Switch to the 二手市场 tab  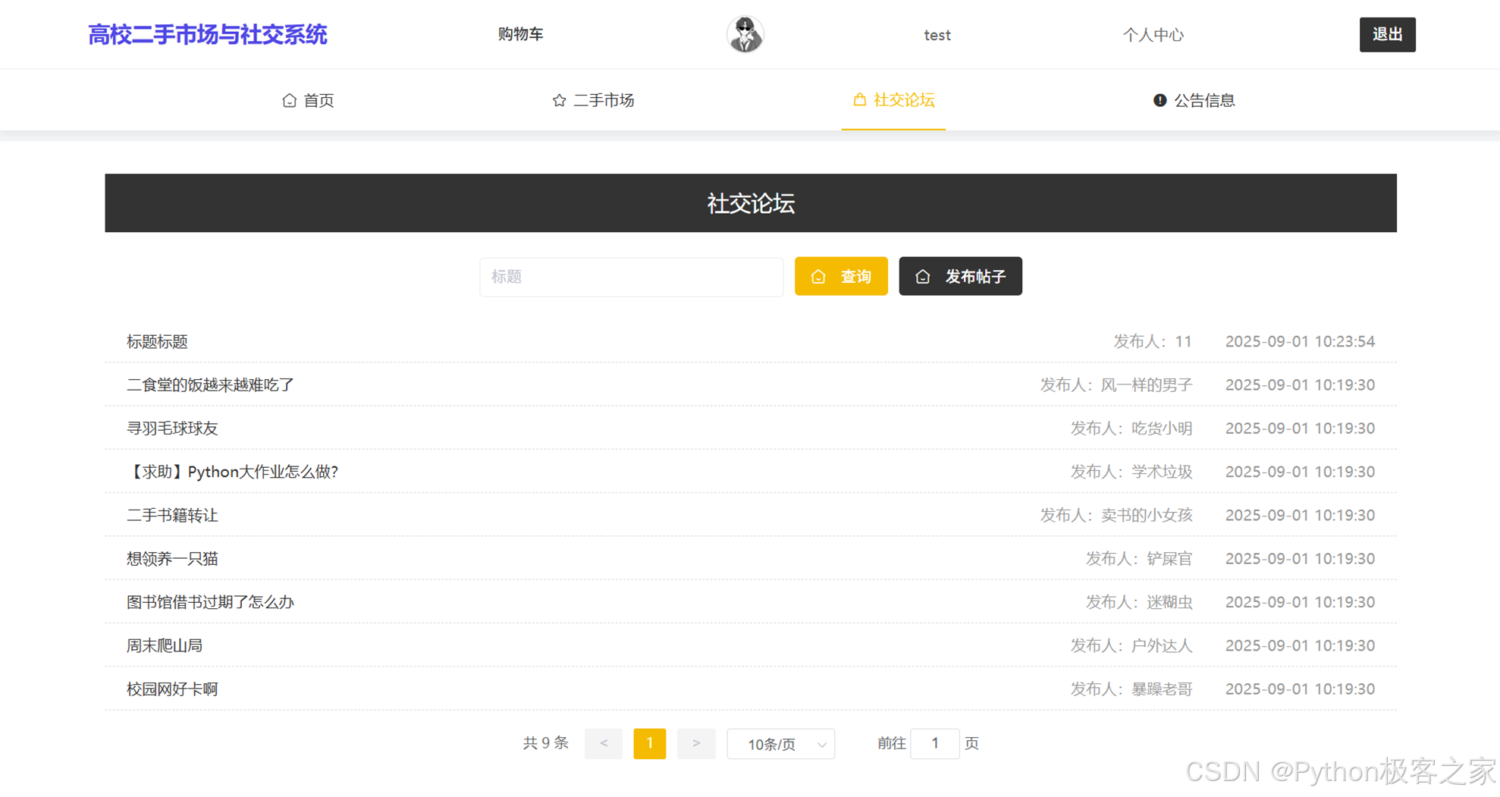[x=593, y=100]
